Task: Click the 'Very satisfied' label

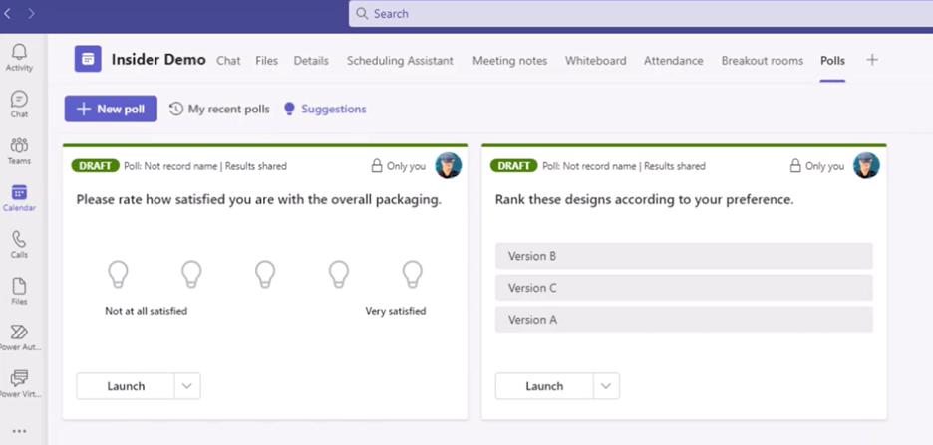Action: [x=396, y=311]
